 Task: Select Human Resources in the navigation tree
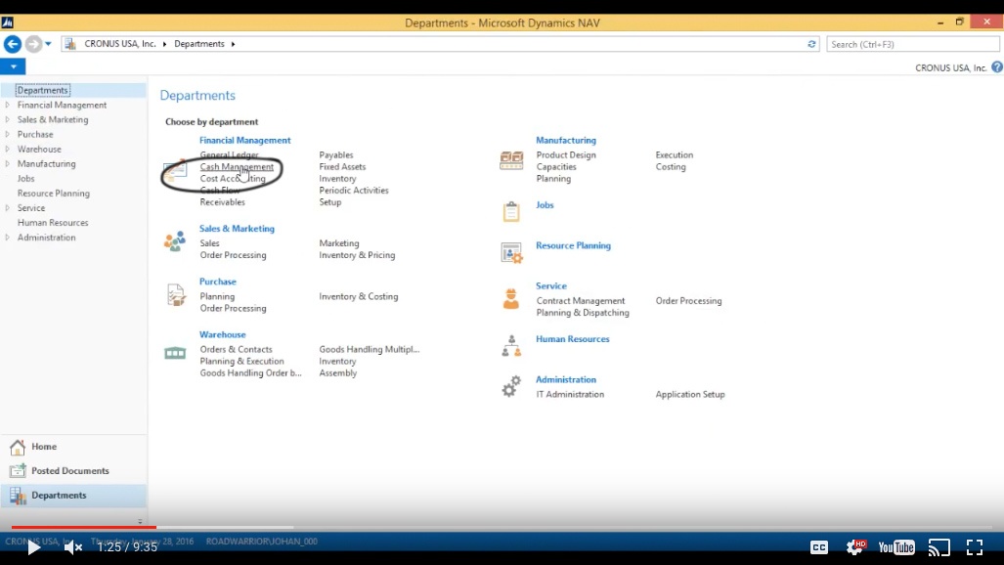click(x=53, y=223)
